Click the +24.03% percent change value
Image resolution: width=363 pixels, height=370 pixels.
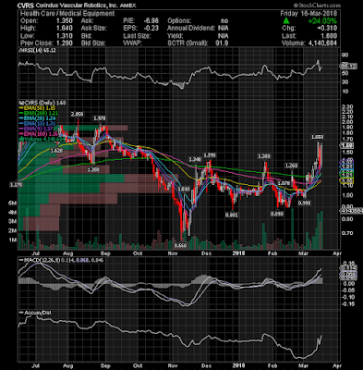(322, 21)
